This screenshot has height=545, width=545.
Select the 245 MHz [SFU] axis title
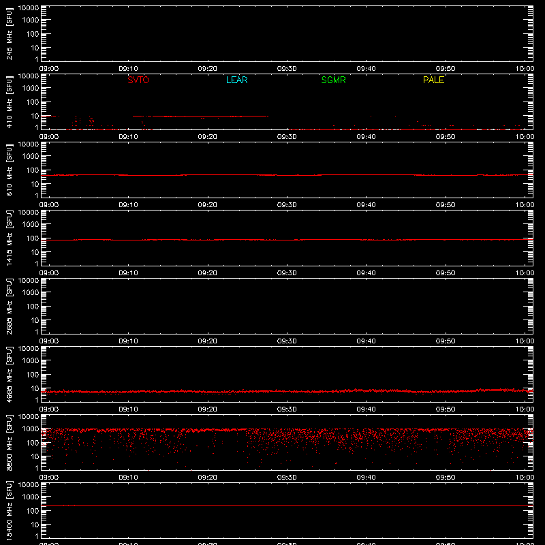[x=9, y=33]
